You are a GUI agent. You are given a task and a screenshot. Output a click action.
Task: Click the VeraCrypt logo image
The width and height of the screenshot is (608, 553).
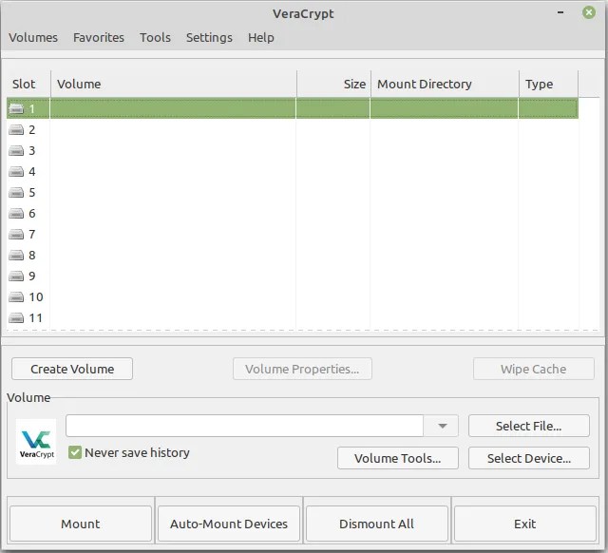click(x=36, y=441)
